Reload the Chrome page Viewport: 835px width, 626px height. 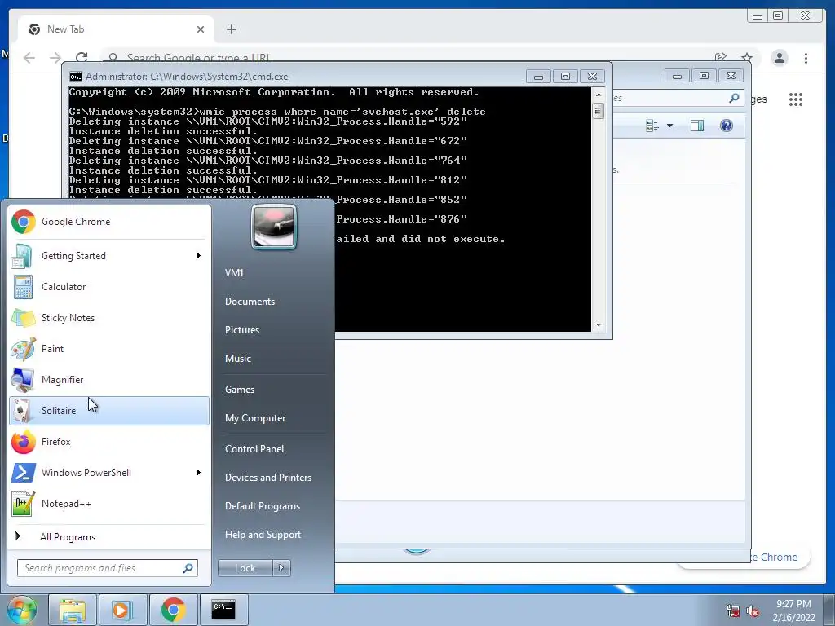click(82, 58)
